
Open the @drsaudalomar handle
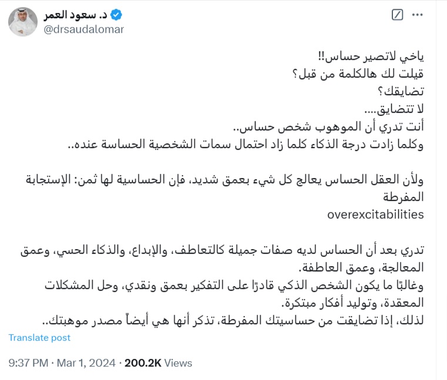click(84, 29)
